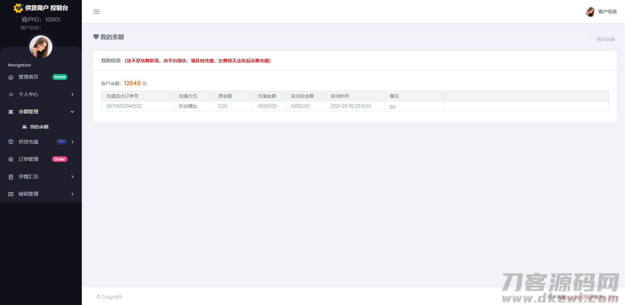Image resolution: width=625 pixels, height=305 pixels.
Task: Click order number 1617116510340532 cell
Action: pyautogui.click(x=124, y=106)
